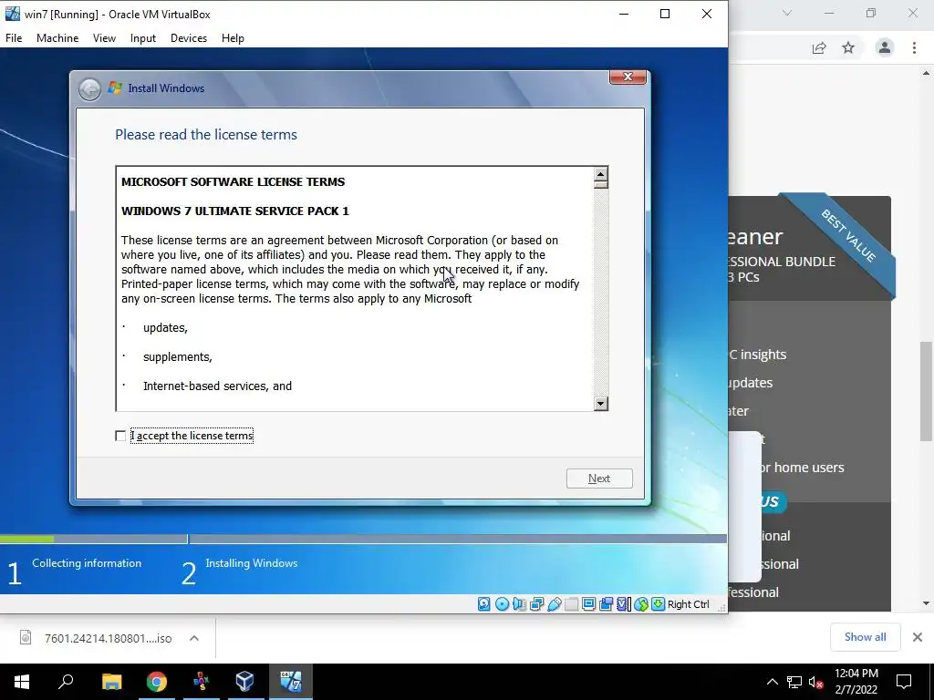
Task: Click 'MICROSOFT SOFTWARE LICENSE TERMS' text
Action: pyautogui.click(x=233, y=182)
